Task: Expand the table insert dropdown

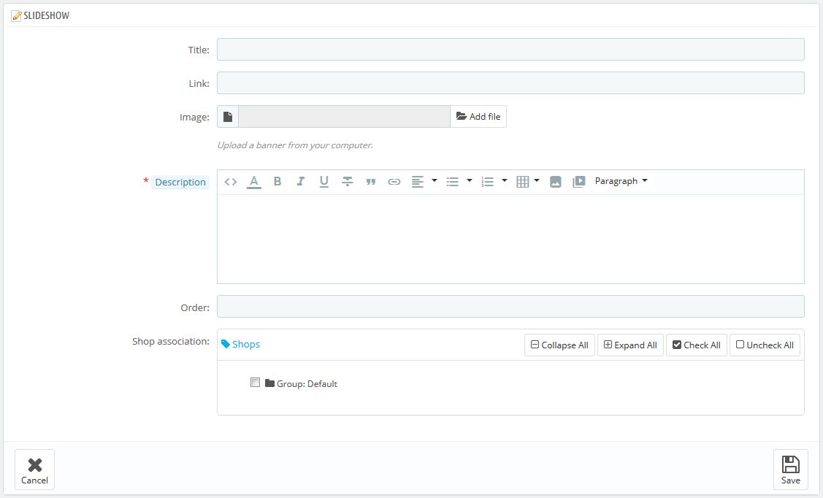Action: [x=537, y=181]
